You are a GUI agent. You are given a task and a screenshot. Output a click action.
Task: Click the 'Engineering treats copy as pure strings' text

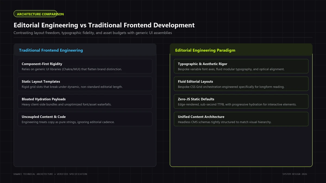(x=68, y=122)
